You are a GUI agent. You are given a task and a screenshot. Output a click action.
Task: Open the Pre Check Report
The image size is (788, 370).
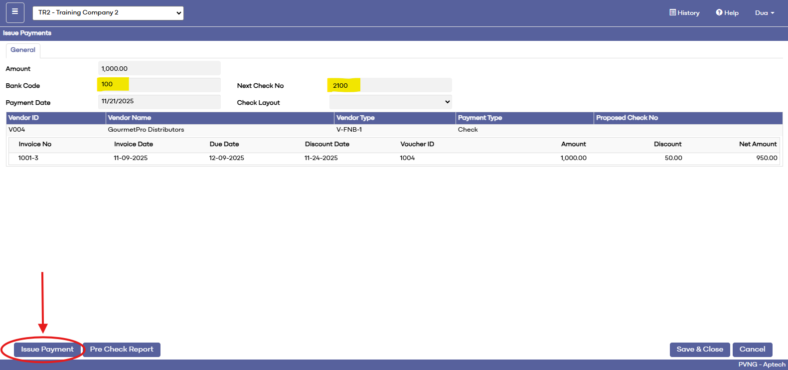tap(122, 350)
